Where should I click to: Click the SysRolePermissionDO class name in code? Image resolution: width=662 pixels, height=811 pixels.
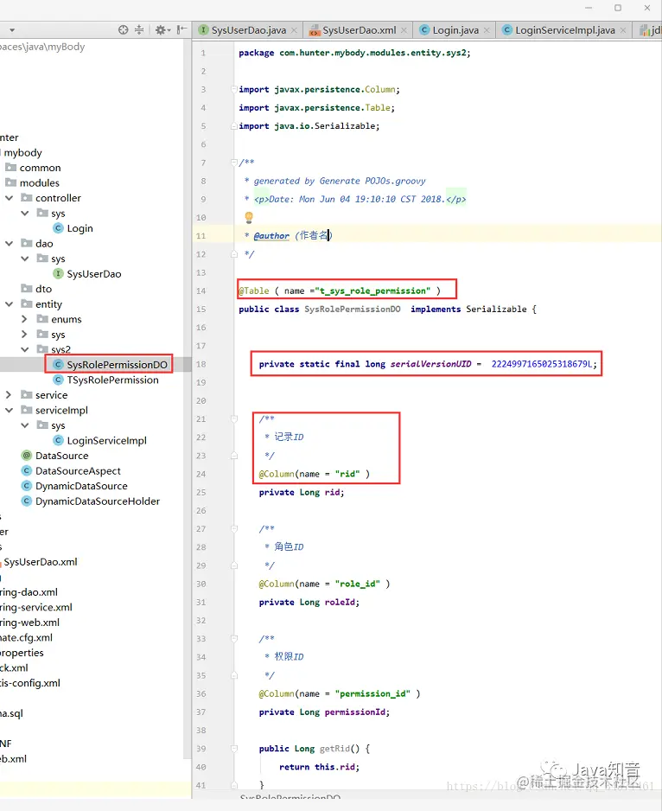[x=353, y=310]
